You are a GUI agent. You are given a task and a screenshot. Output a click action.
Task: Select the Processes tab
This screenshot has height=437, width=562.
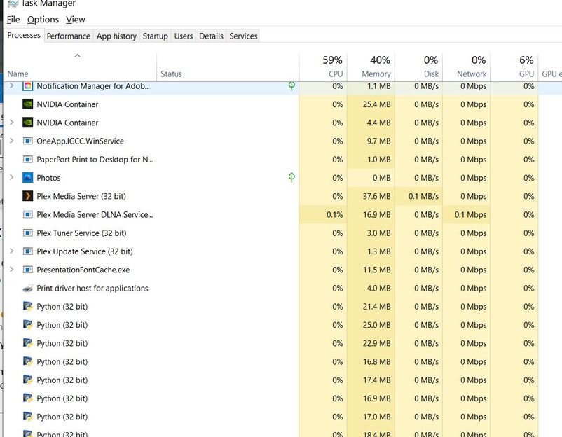pos(24,35)
